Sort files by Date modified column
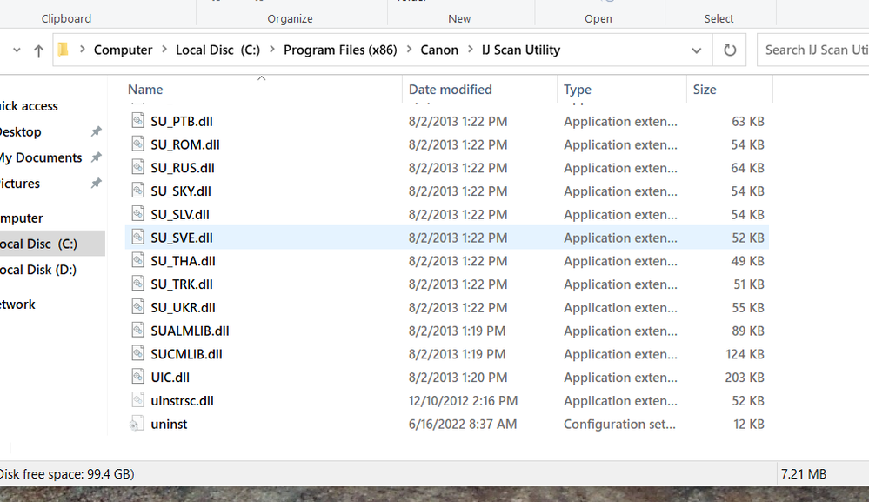Image resolution: width=869 pixels, height=502 pixels. (x=450, y=90)
